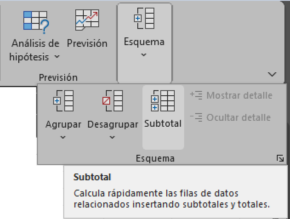Expand the Análisis de hipótesis dropdown arrow
The image size is (290, 219).
(57, 56)
